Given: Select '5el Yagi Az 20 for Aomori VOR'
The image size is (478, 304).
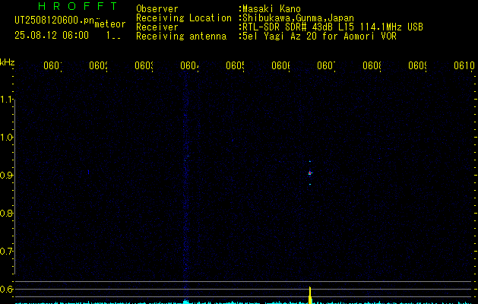Looking at the screenshot, I should [319, 36].
